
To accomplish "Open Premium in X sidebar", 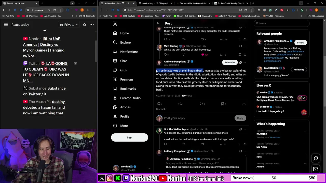I will click(123, 80).
